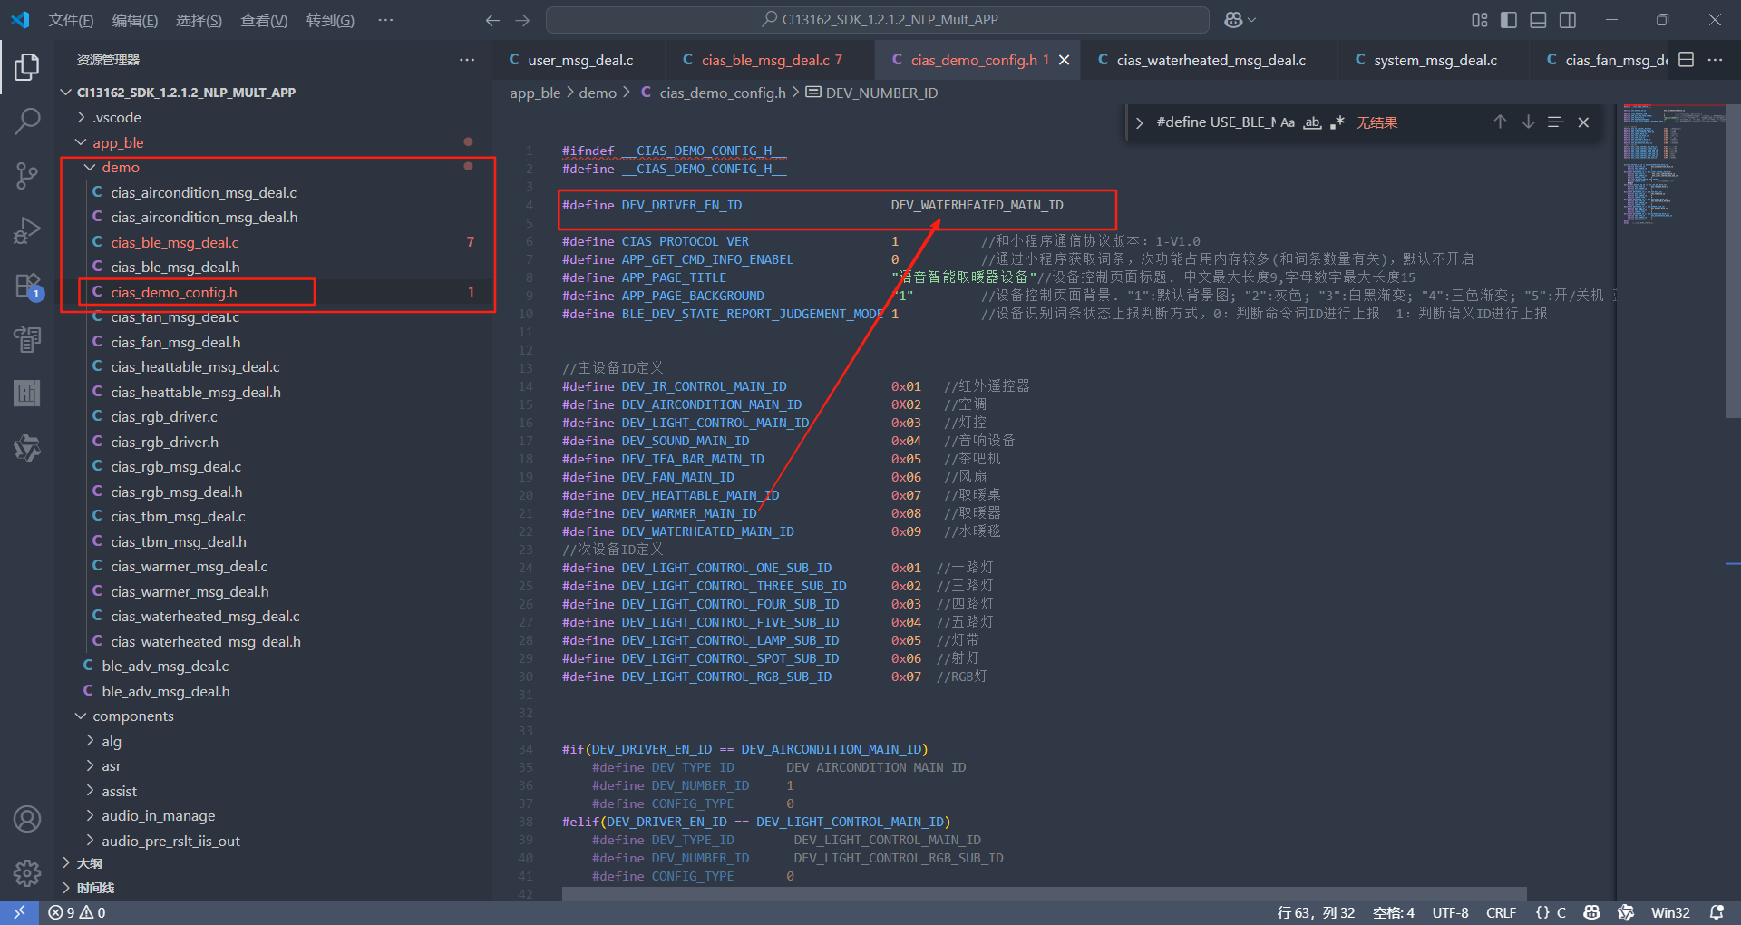Open the 文件(F) menu
Screen dimensions: 1741x925
[x=71, y=20]
